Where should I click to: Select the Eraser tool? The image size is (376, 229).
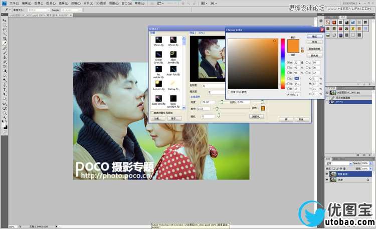coord(5,66)
